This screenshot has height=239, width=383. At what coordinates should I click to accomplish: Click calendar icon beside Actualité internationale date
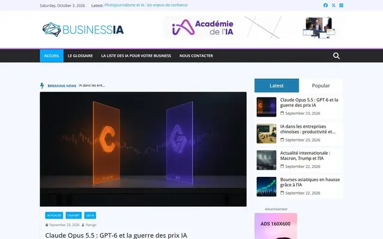pyautogui.click(x=282, y=166)
